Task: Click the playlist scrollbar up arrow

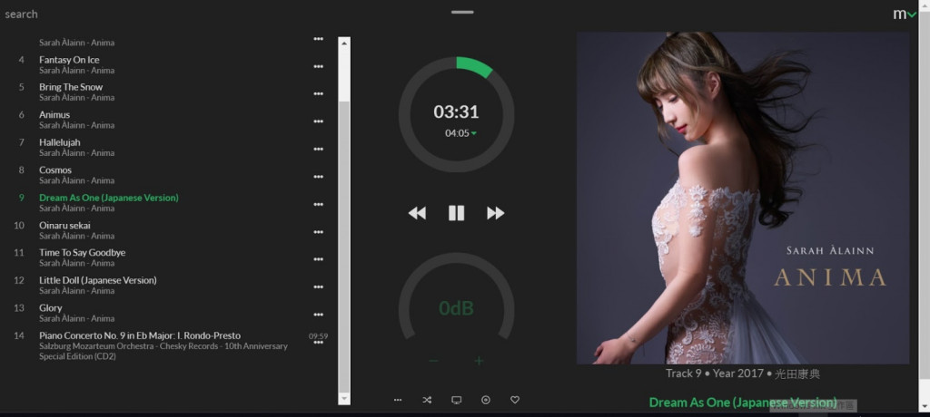Action: [344, 44]
